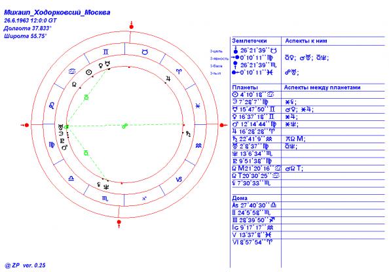Click the red earth-point marker left of chart
This screenshot has height=272, width=389.
click(26, 125)
